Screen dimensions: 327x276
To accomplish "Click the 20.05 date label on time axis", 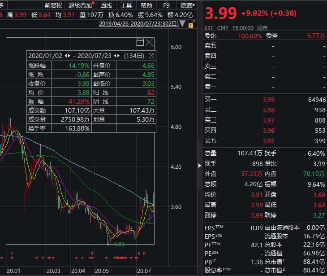I will (x=103, y=271).
